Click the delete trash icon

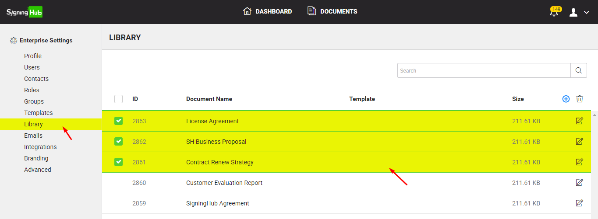[x=580, y=99]
